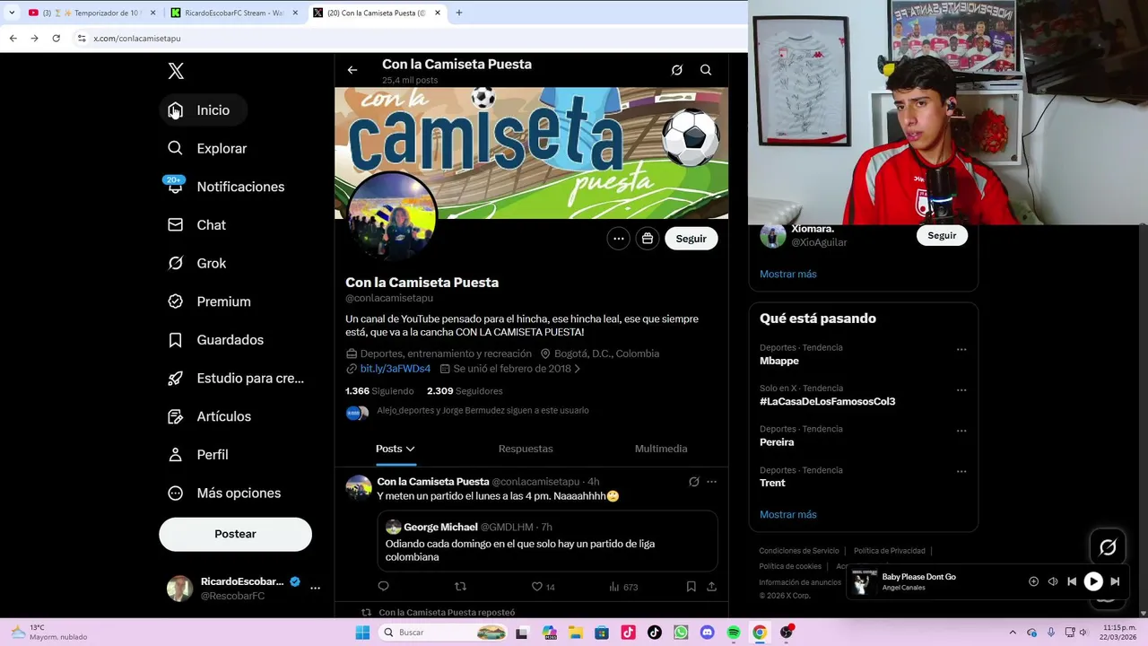Open the Trent trending topic

click(772, 483)
